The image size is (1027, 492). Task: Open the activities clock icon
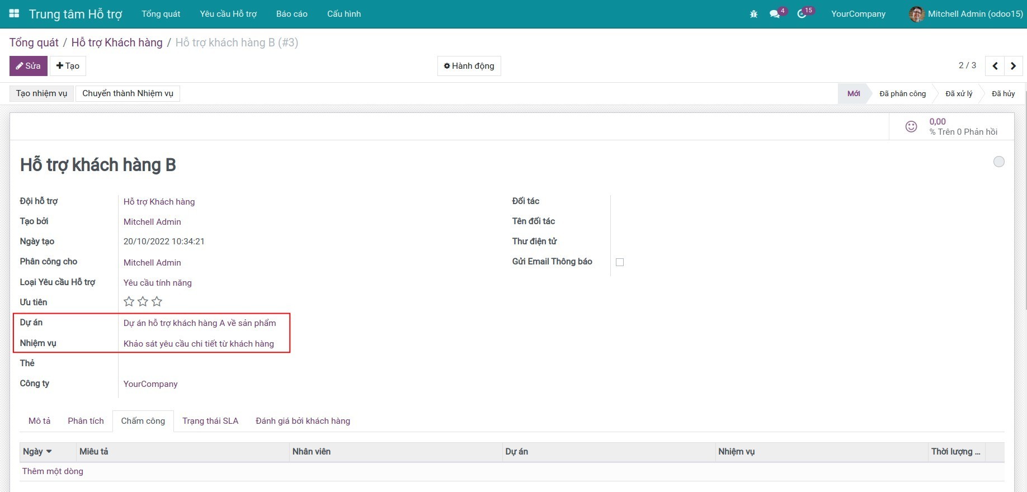pyautogui.click(x=802, y=14)
